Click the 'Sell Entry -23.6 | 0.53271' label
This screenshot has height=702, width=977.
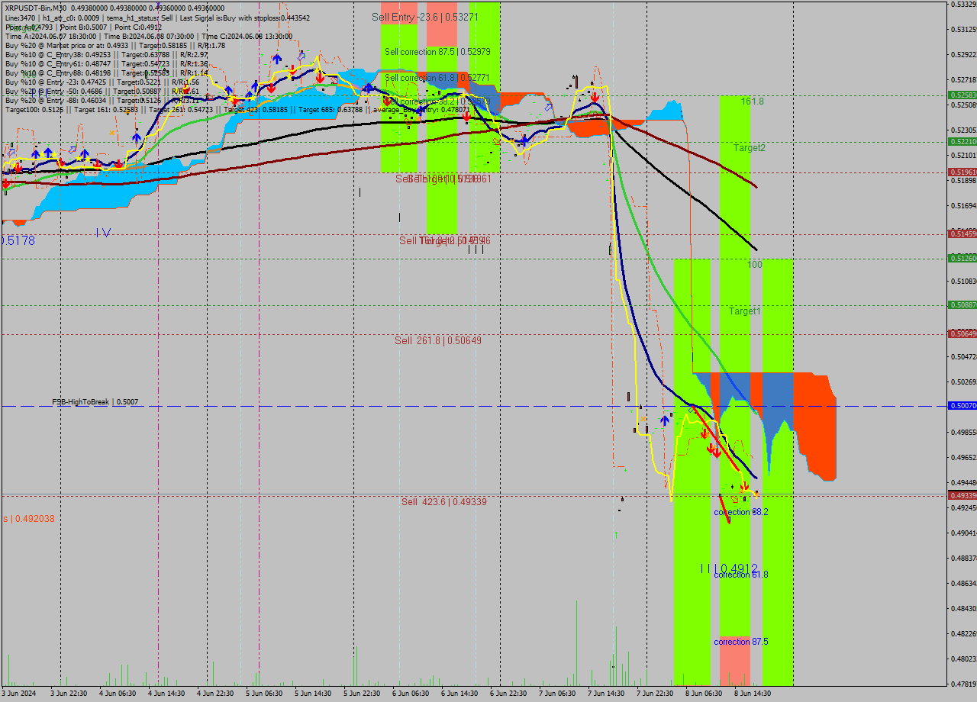pyautogui.click(x=426, y=17)
